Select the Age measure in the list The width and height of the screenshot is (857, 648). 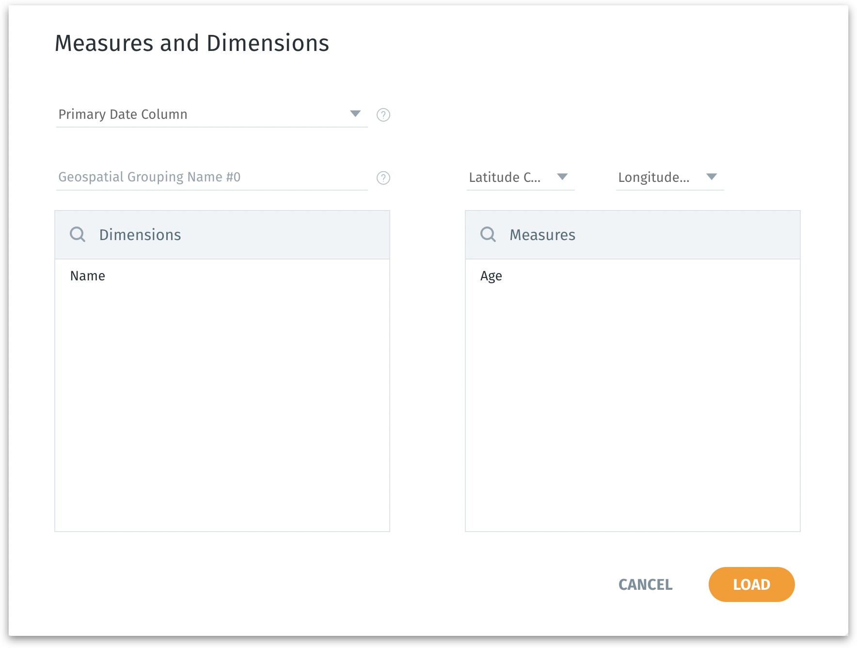[491, 276]
